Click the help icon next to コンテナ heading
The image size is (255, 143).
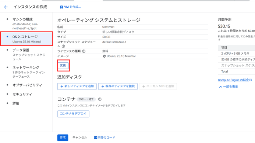tap(100, 99)
